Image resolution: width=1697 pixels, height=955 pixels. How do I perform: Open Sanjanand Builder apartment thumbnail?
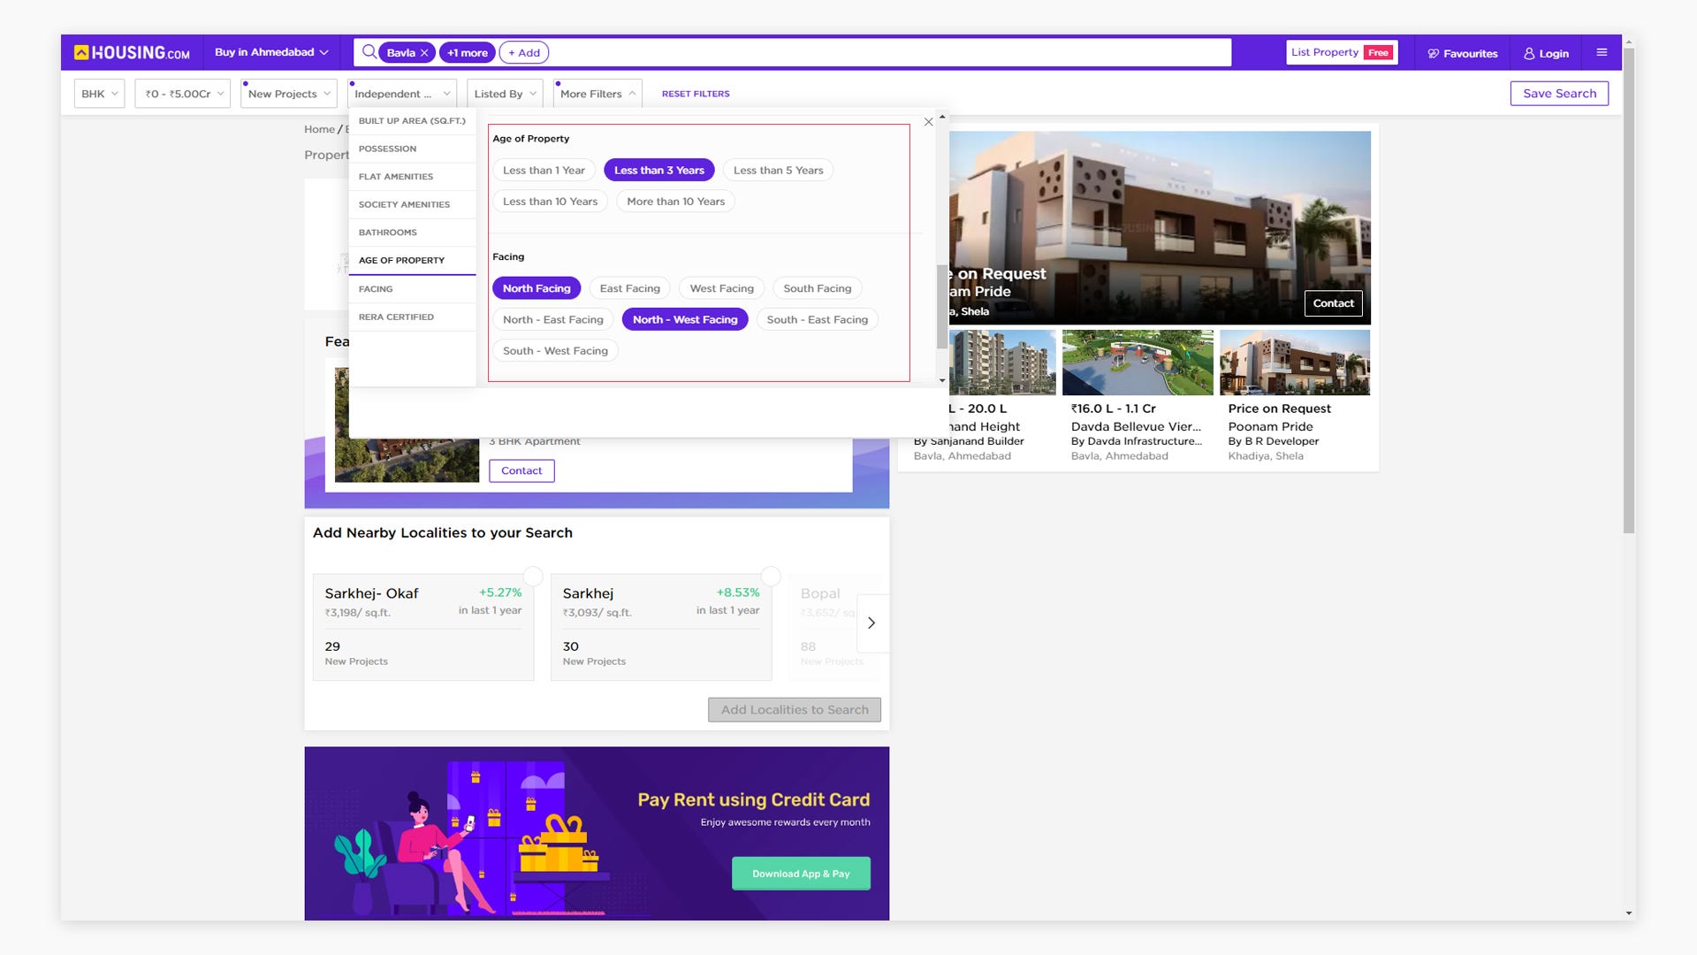pyautogui.click(x=1002, y=363)
